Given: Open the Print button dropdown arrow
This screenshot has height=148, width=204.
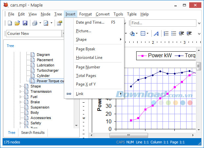Looking at the screenshot, I should [40, 23].
